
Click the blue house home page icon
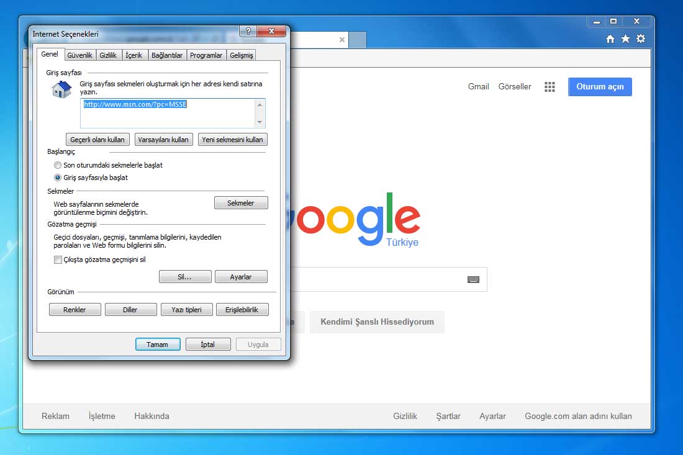pyautogui.click(x=61, y=89)
